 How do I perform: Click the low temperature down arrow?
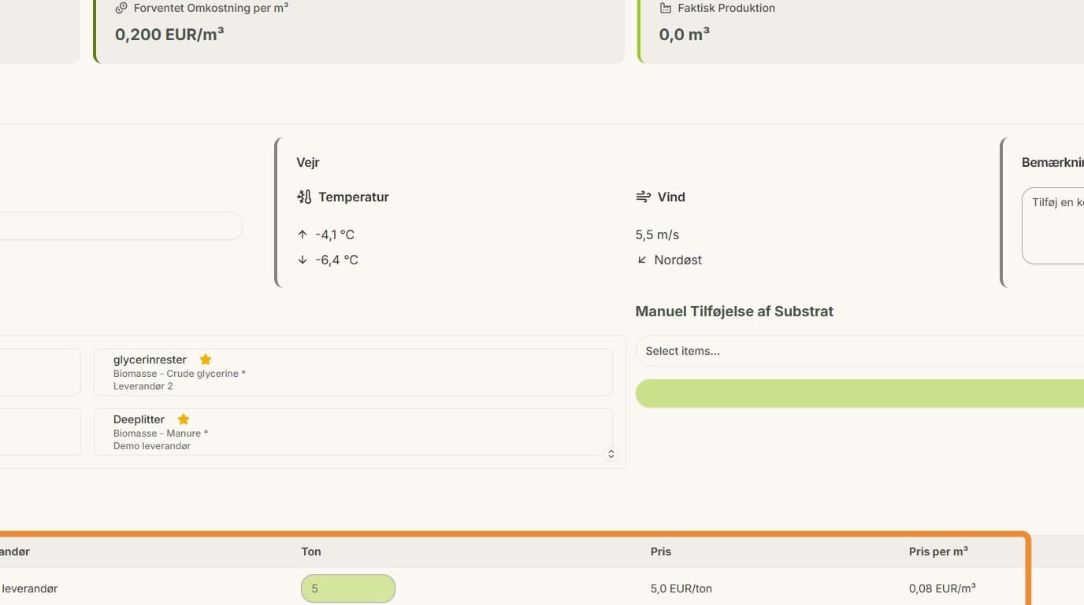(303, 260)
